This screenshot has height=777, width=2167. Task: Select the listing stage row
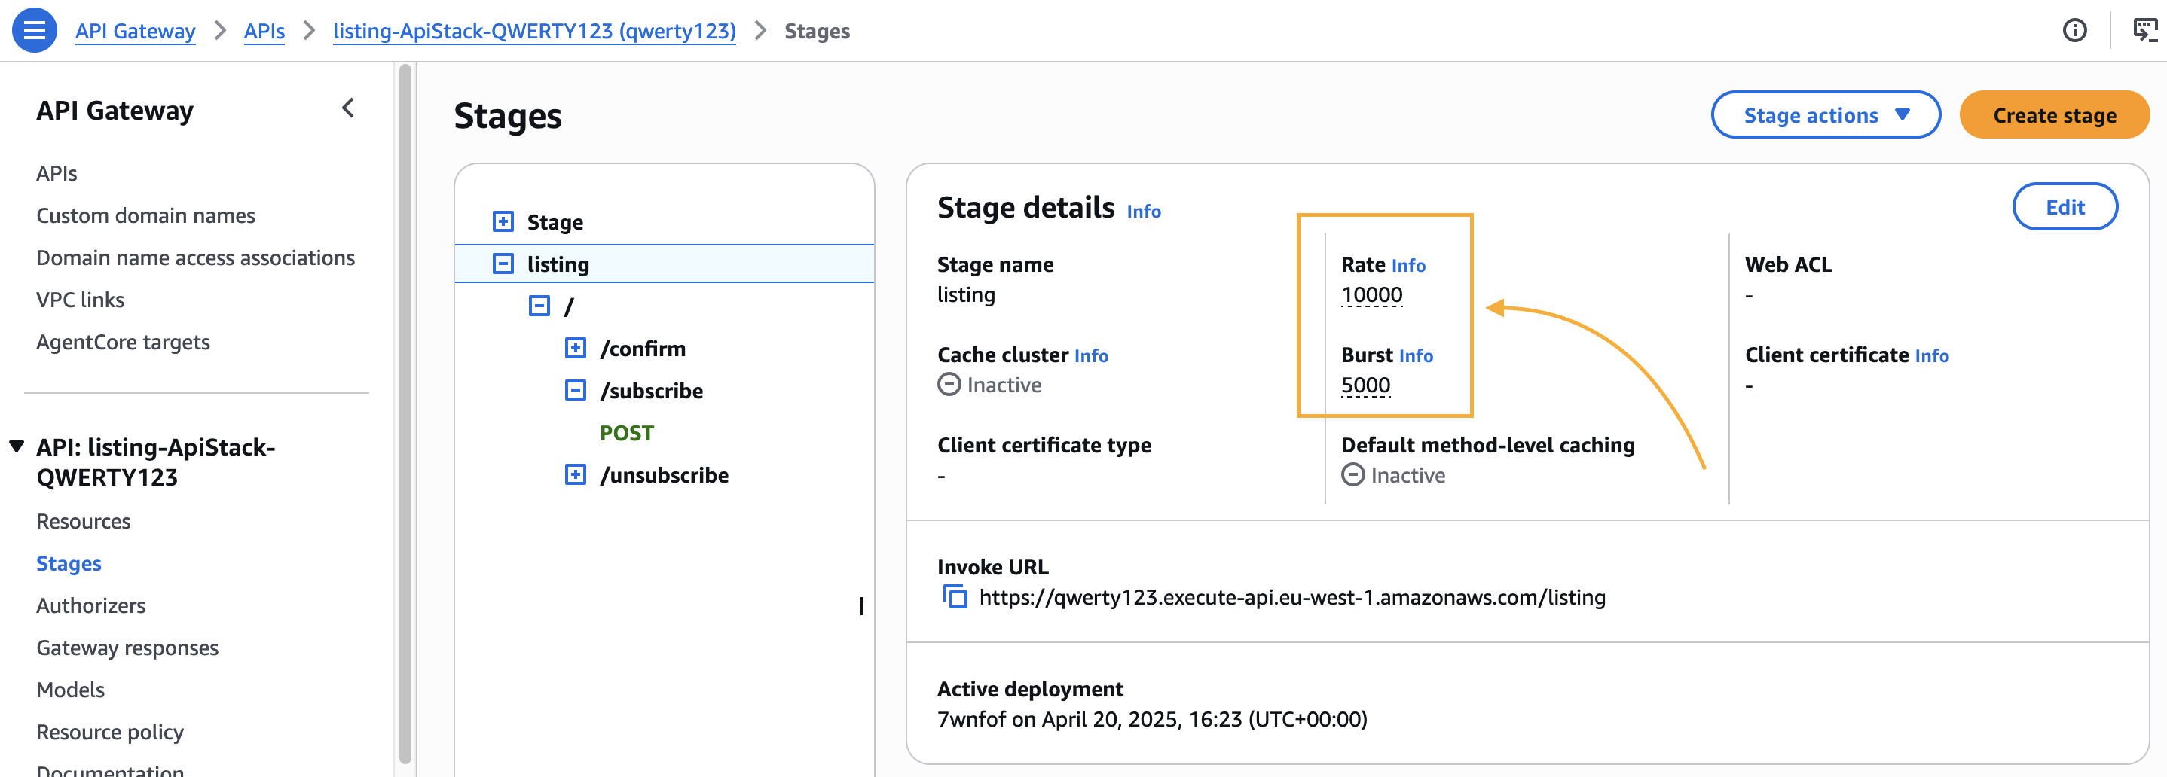[x=664, y=264]
